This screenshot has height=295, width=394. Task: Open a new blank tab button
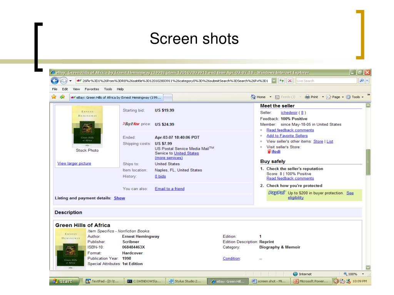pyautogui.click(x=168, y=98)
